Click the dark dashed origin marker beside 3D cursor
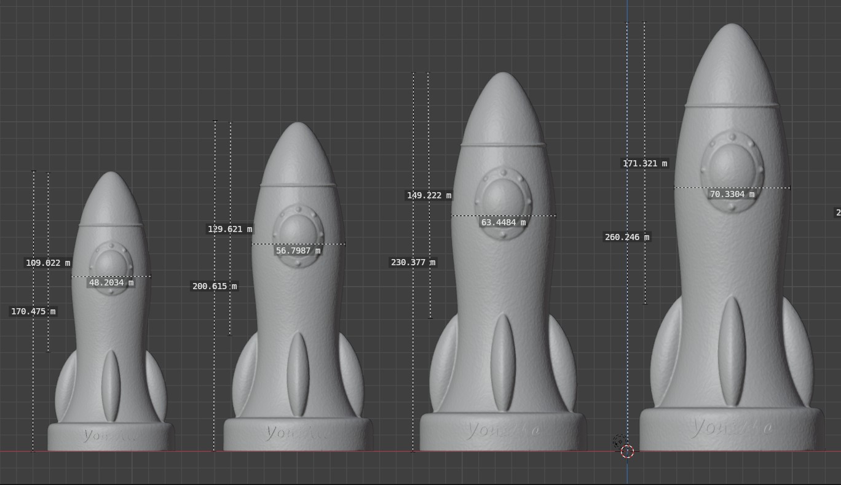This screenshot has height=485, width=841. click(x=619, y=441)
